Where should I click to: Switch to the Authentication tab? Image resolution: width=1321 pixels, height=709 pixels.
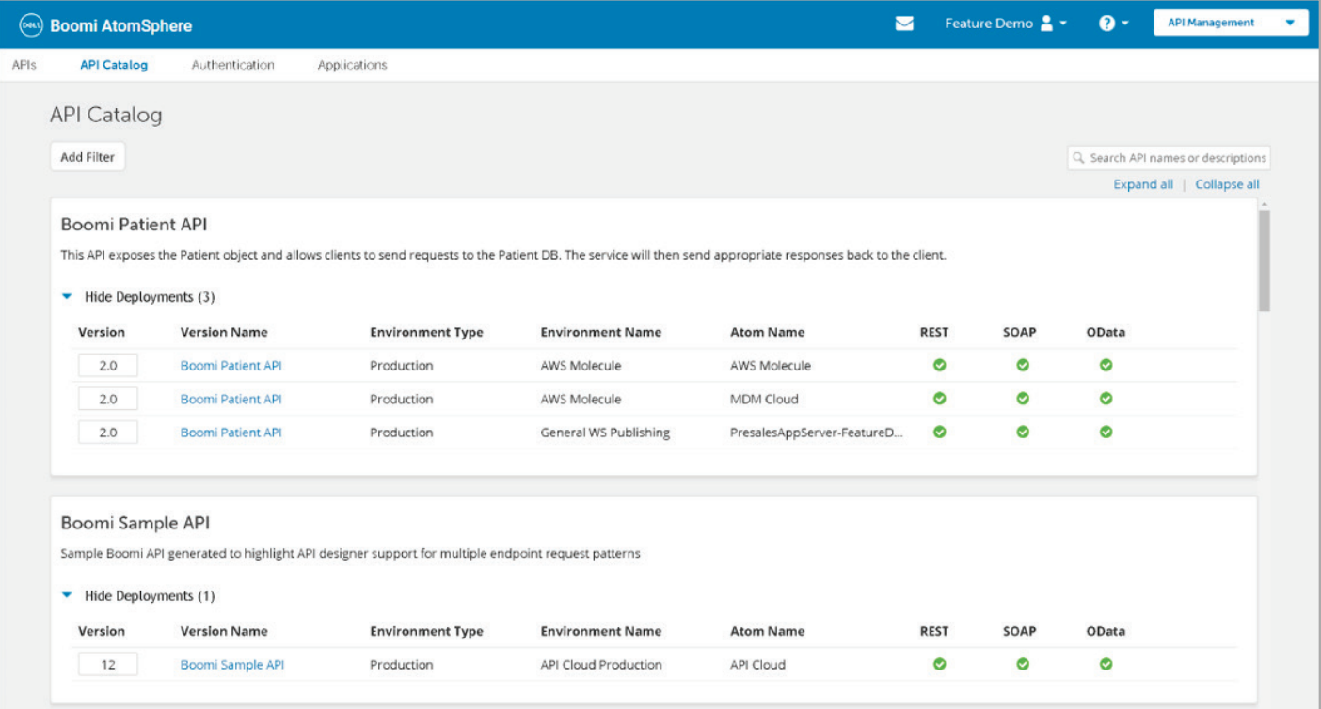click(232, 65)
